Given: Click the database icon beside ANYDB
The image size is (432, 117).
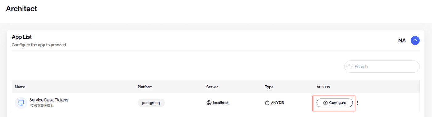Looking at the screenshot, I should [x=267, y=103].
